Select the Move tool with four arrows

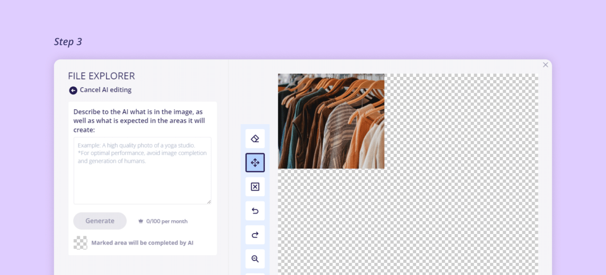pyautogui.click(x=255, y=162)
